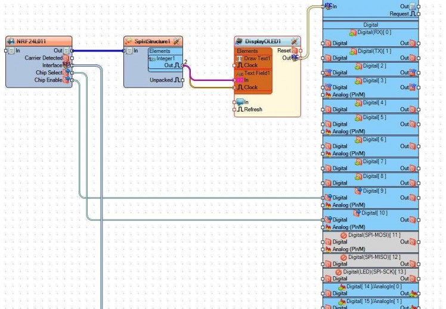Click Digital[ 5 ] Analog (PWM) pin icon
This screenshot has height=309, width=446.
[329, 132]
